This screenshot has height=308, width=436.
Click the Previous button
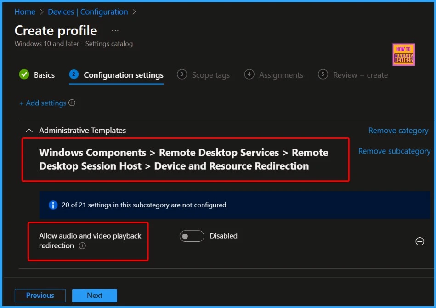[40, 296]
